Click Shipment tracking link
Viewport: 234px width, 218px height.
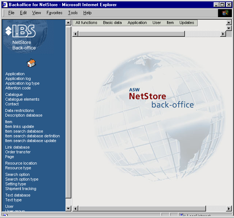21,189
